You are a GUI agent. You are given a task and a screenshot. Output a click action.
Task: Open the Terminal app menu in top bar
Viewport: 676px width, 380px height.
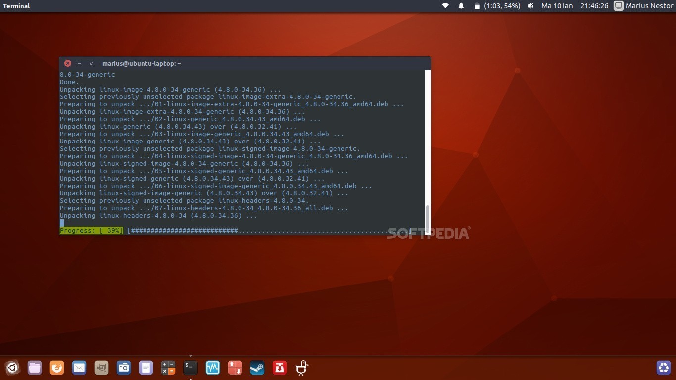click(x=16, y=6)
